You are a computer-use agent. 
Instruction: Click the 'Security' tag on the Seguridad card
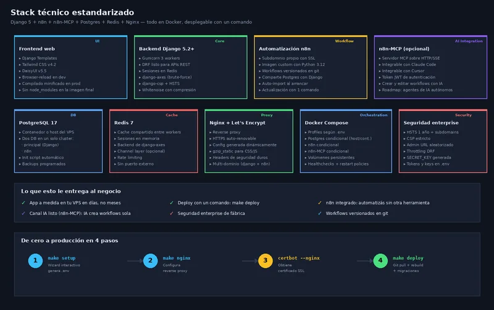click(x=463, y=115)
